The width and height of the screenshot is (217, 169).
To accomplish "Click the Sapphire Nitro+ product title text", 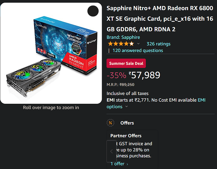I will point(160,19).
